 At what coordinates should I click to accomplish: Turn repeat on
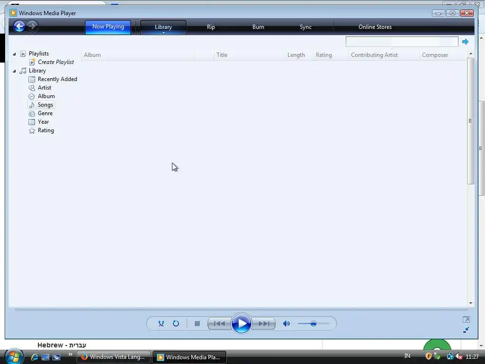click(x=176, y=323)
